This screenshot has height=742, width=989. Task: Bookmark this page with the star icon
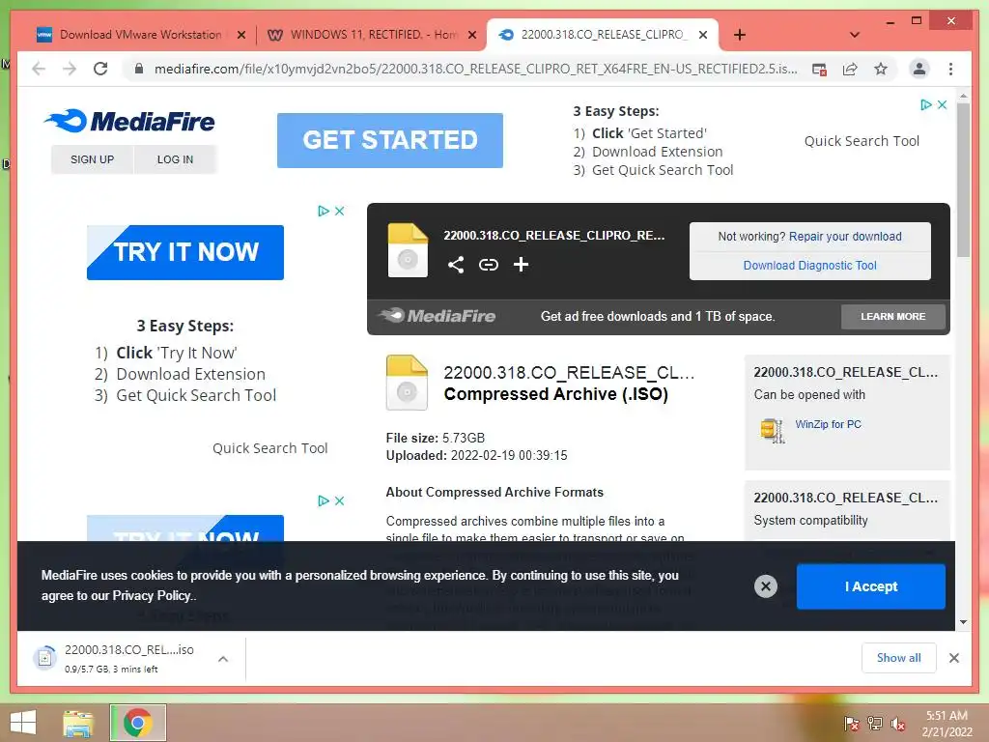(x=881, y=69)
